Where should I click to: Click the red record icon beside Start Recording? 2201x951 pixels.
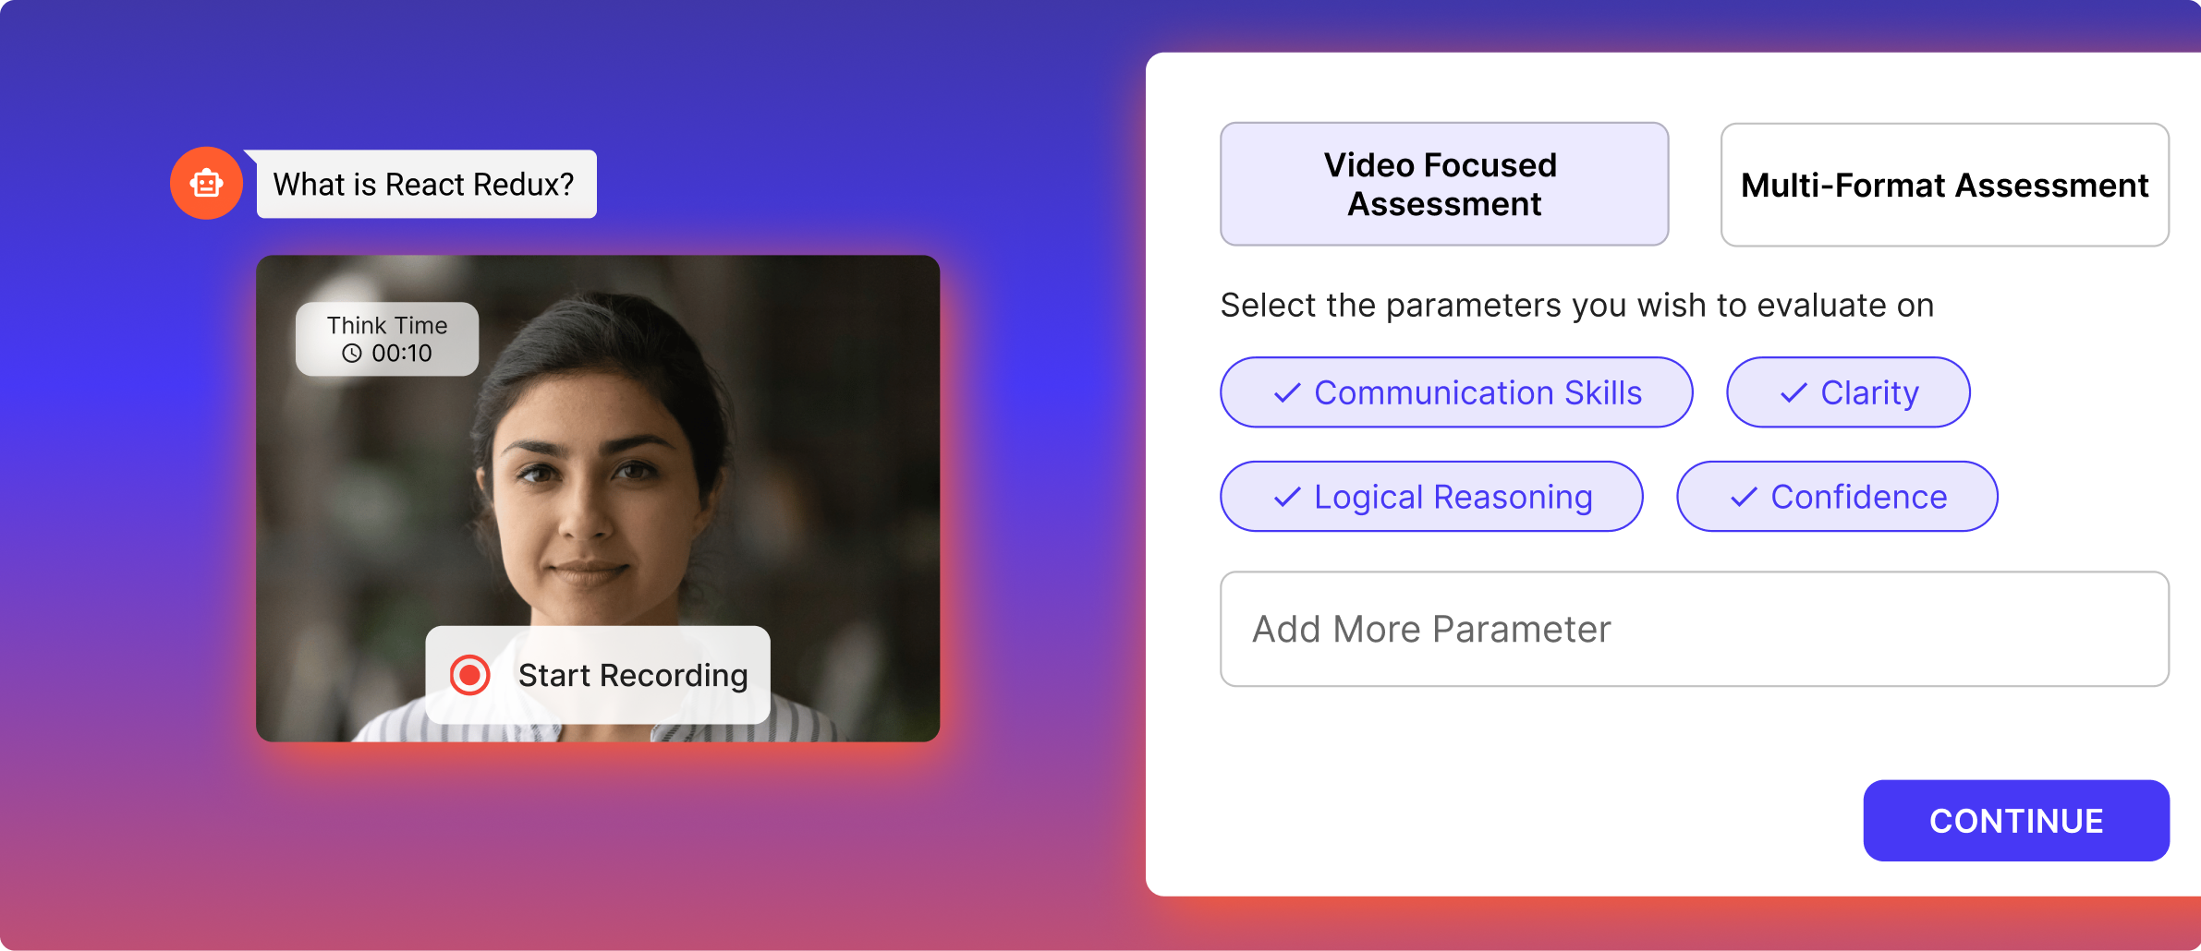[472, 675]
